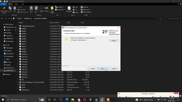This screenshot has width=182, height=102.
Task: Click Paste shortcut in ribbon
Action: click(x=22, y=12)
